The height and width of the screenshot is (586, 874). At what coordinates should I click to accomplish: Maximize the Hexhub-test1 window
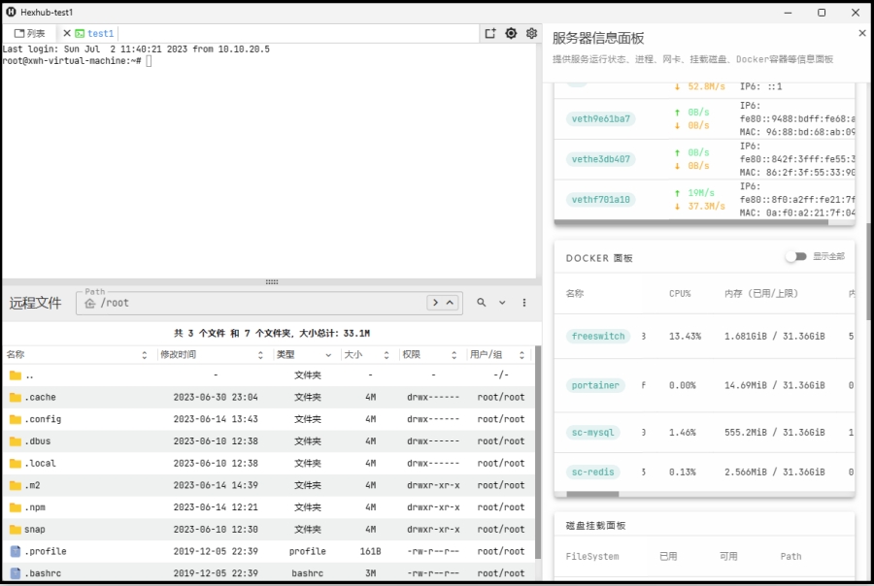(x=822, y=13)
